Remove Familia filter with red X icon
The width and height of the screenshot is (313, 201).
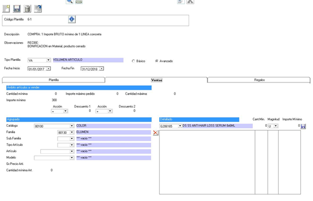pyautogui.click(x=155, y=133)
